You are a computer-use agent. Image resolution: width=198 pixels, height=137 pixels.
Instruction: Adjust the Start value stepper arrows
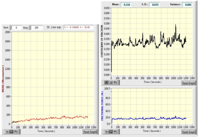[10, 27]
